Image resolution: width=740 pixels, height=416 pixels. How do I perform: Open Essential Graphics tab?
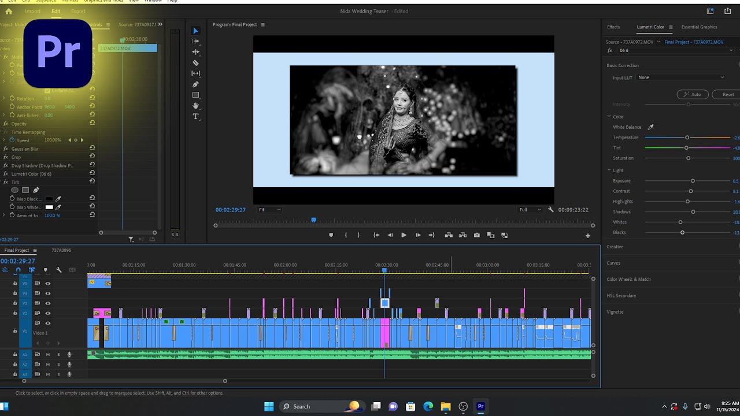point(699,27)
